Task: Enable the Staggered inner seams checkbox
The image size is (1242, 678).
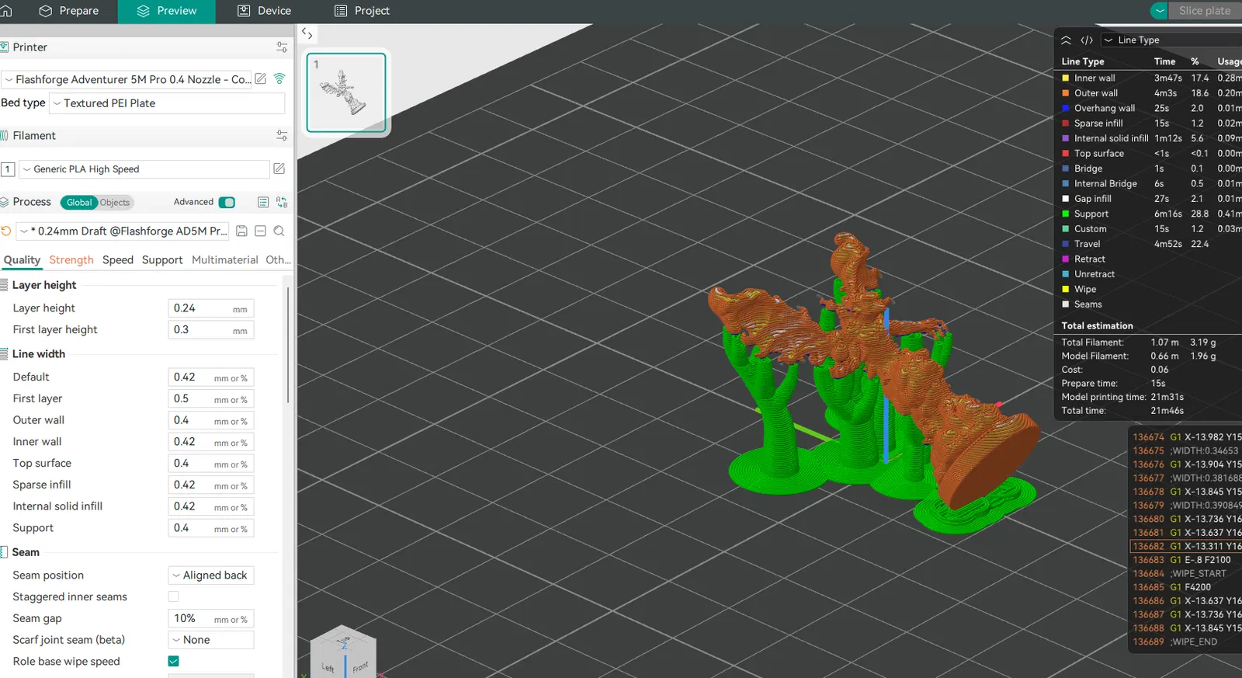Action: click(173, 596)
